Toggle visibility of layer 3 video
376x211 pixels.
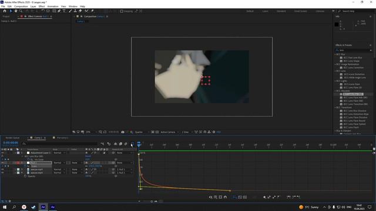[2, 169]
